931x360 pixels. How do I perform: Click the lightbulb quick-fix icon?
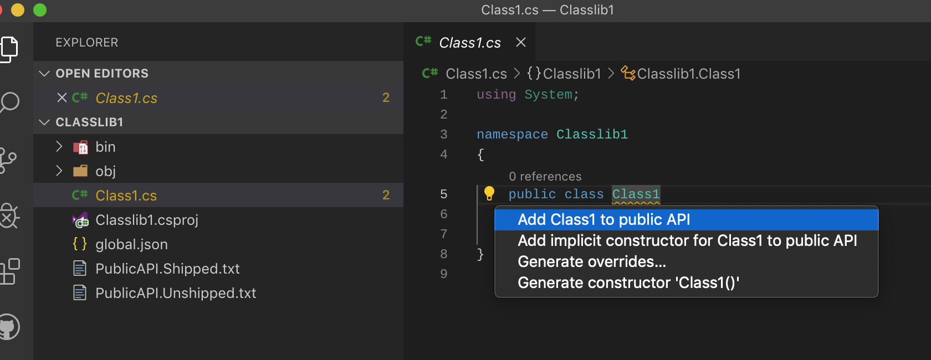(489, 193)
